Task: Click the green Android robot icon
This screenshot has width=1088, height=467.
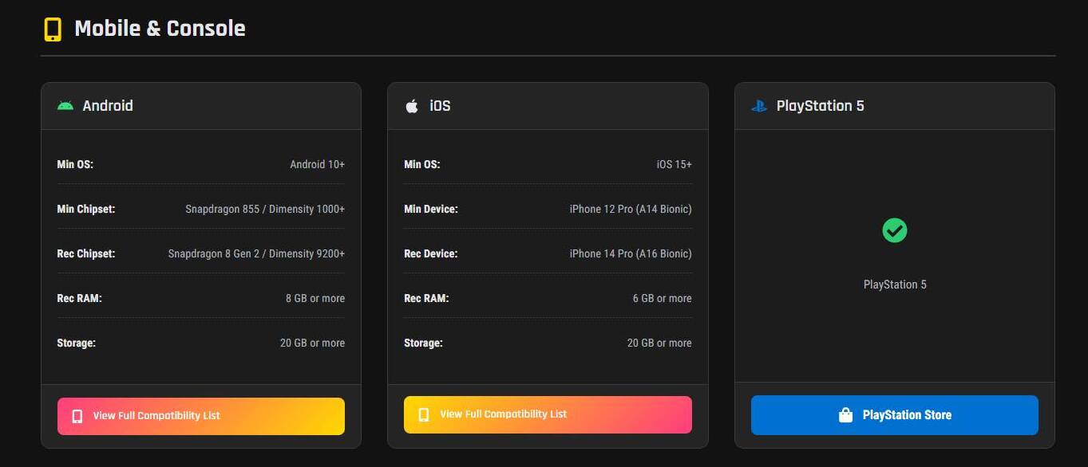Action: (65, 106)
